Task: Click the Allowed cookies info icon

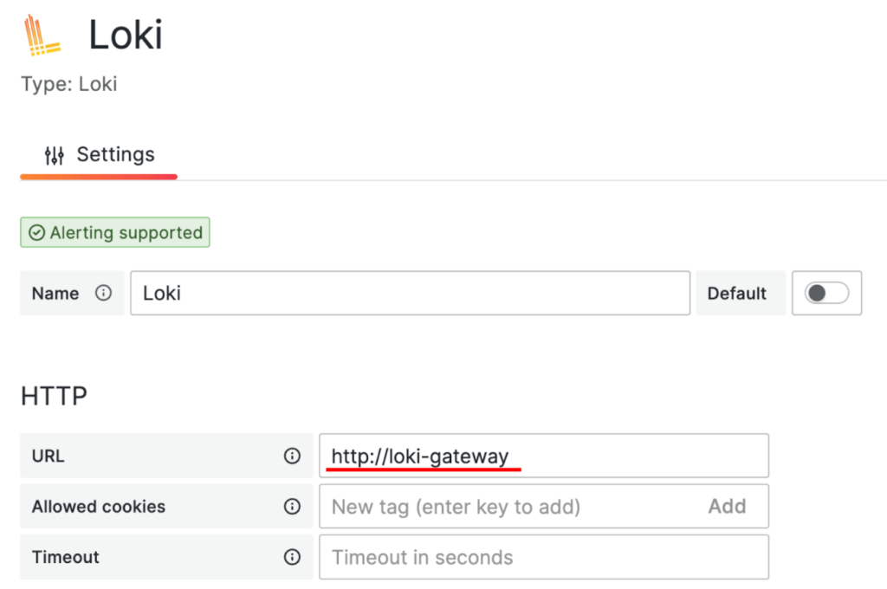Action: [292, 507]
